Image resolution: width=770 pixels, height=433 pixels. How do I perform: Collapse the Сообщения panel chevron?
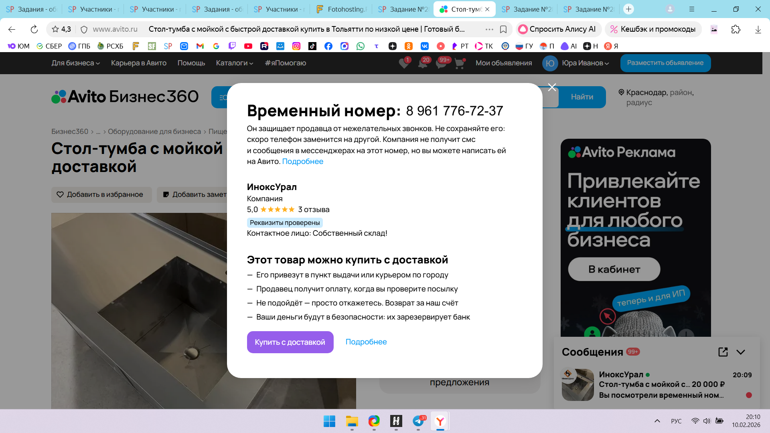coord(741,352)
